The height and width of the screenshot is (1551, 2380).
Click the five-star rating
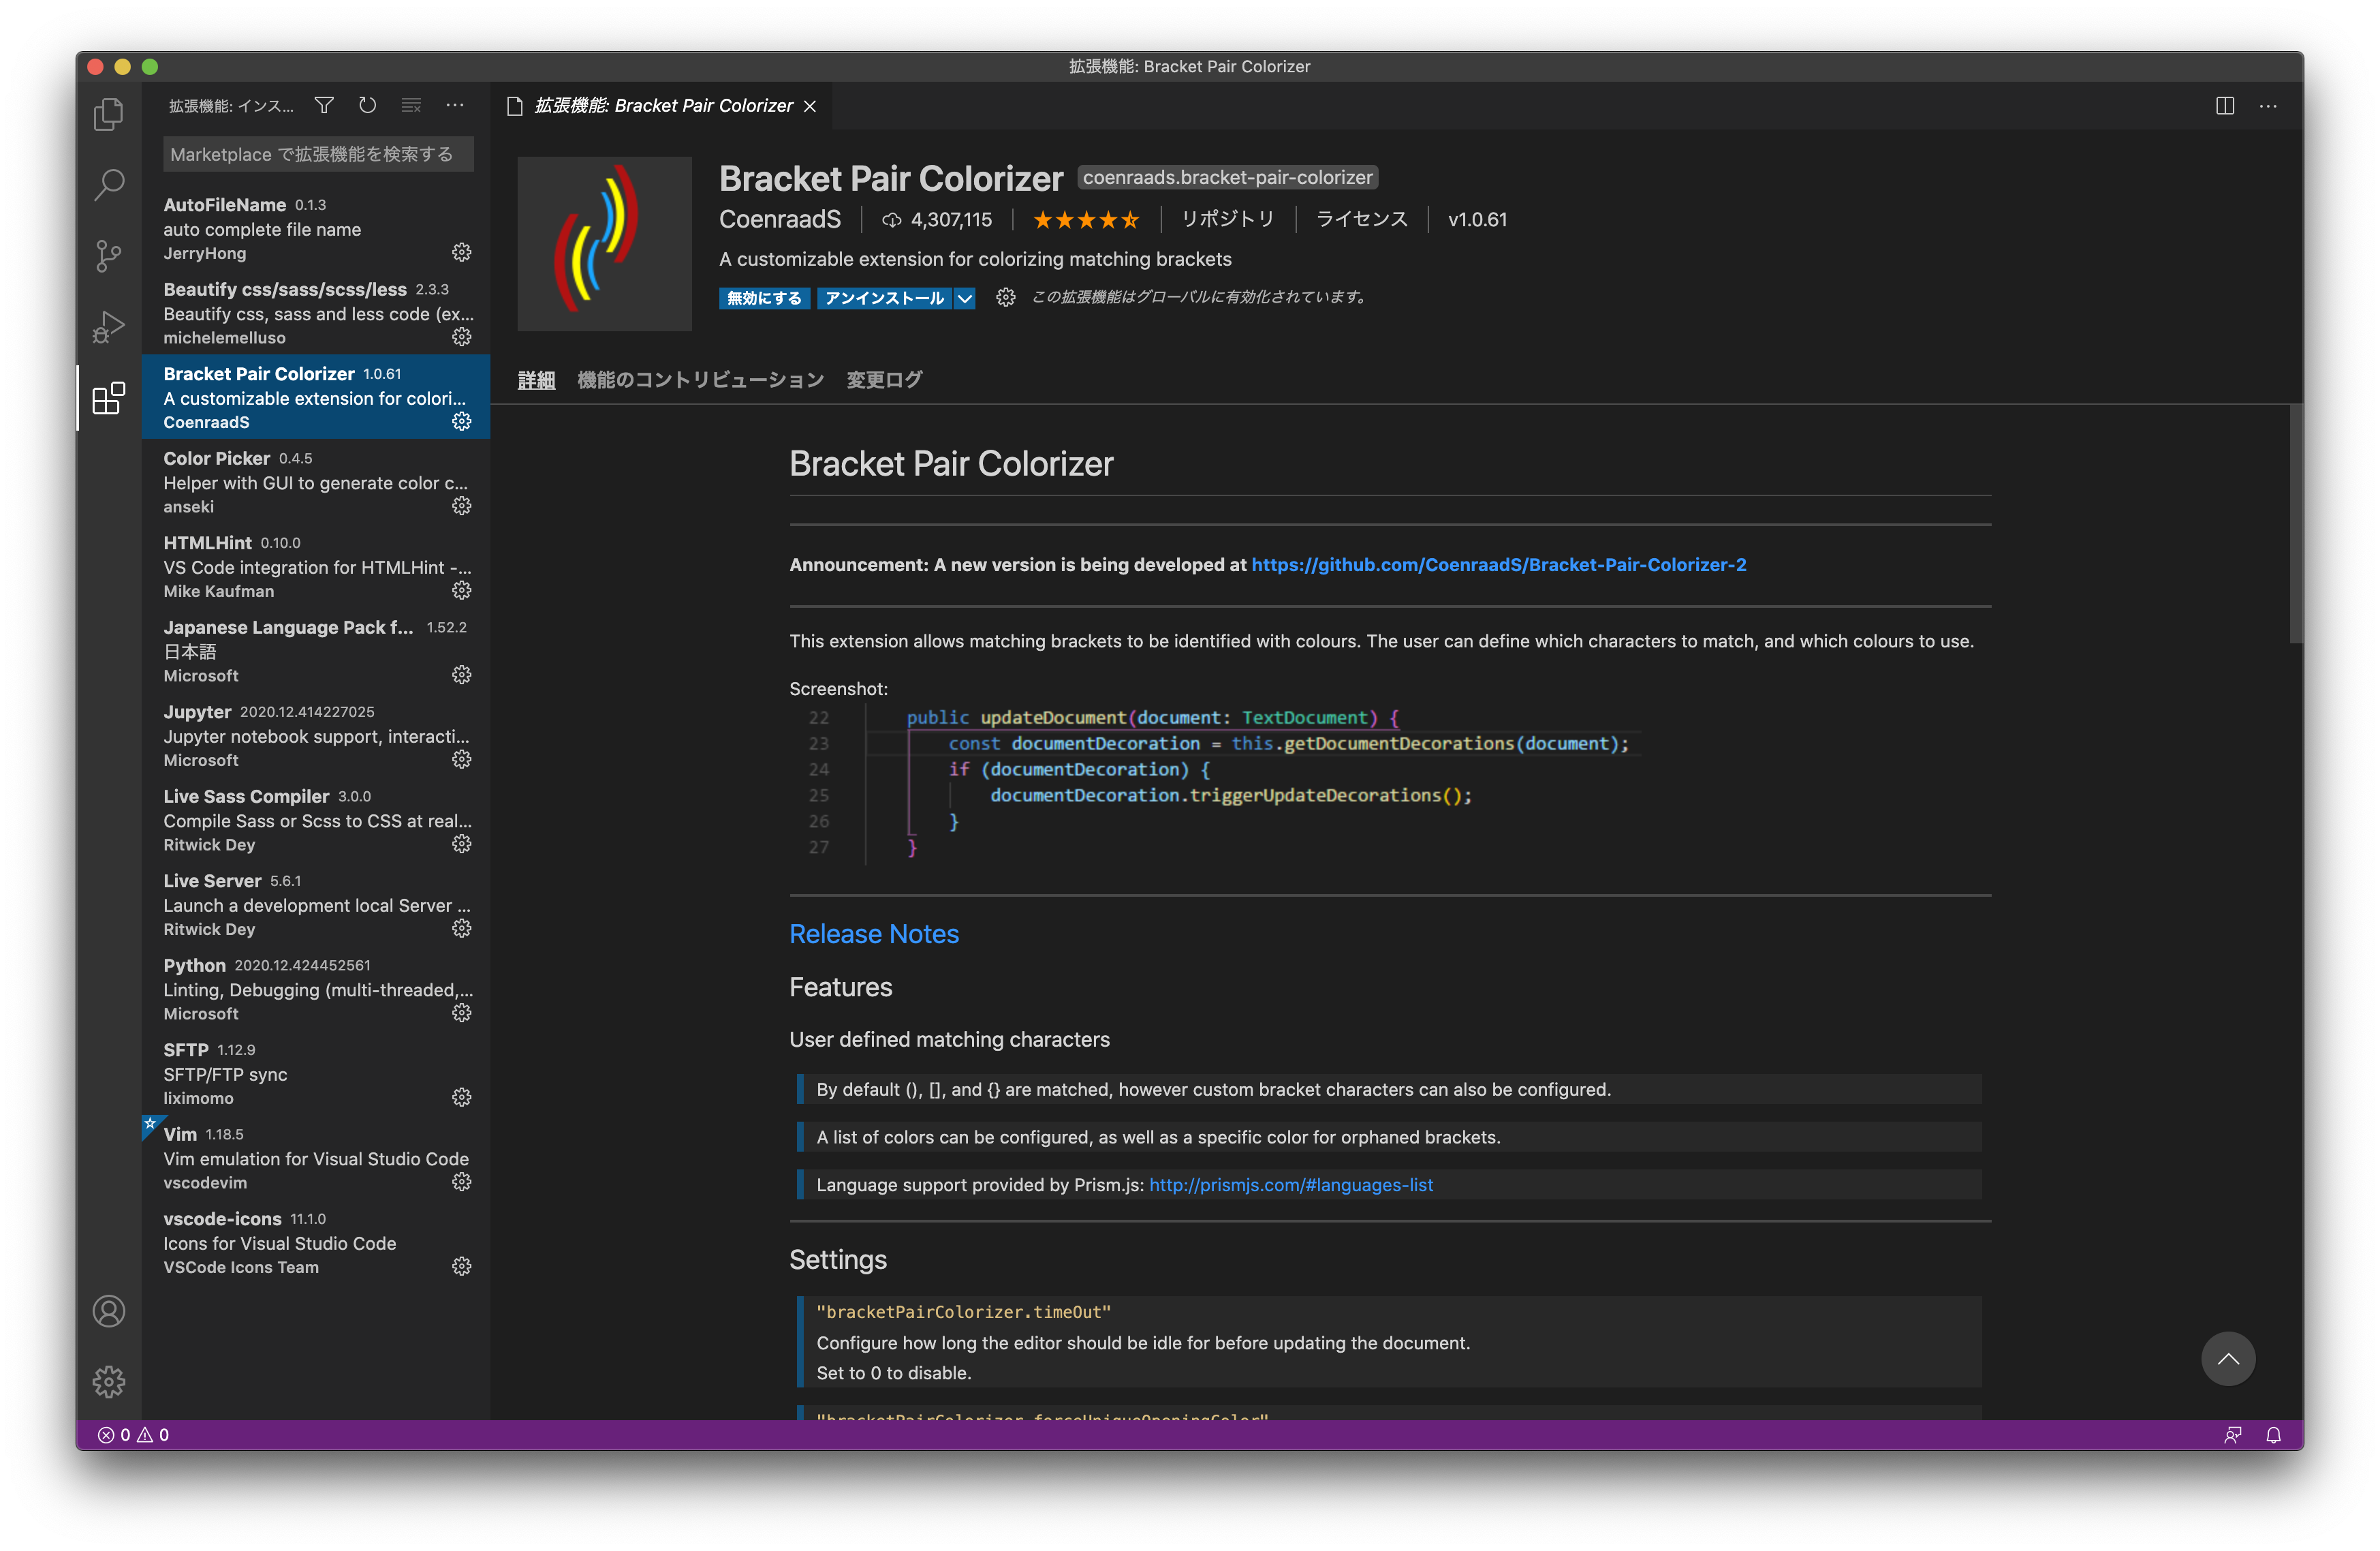(1086, 219)
